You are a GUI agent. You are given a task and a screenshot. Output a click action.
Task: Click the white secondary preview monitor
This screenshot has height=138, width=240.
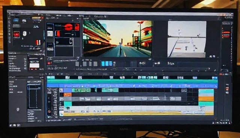(x=187, y=39)
